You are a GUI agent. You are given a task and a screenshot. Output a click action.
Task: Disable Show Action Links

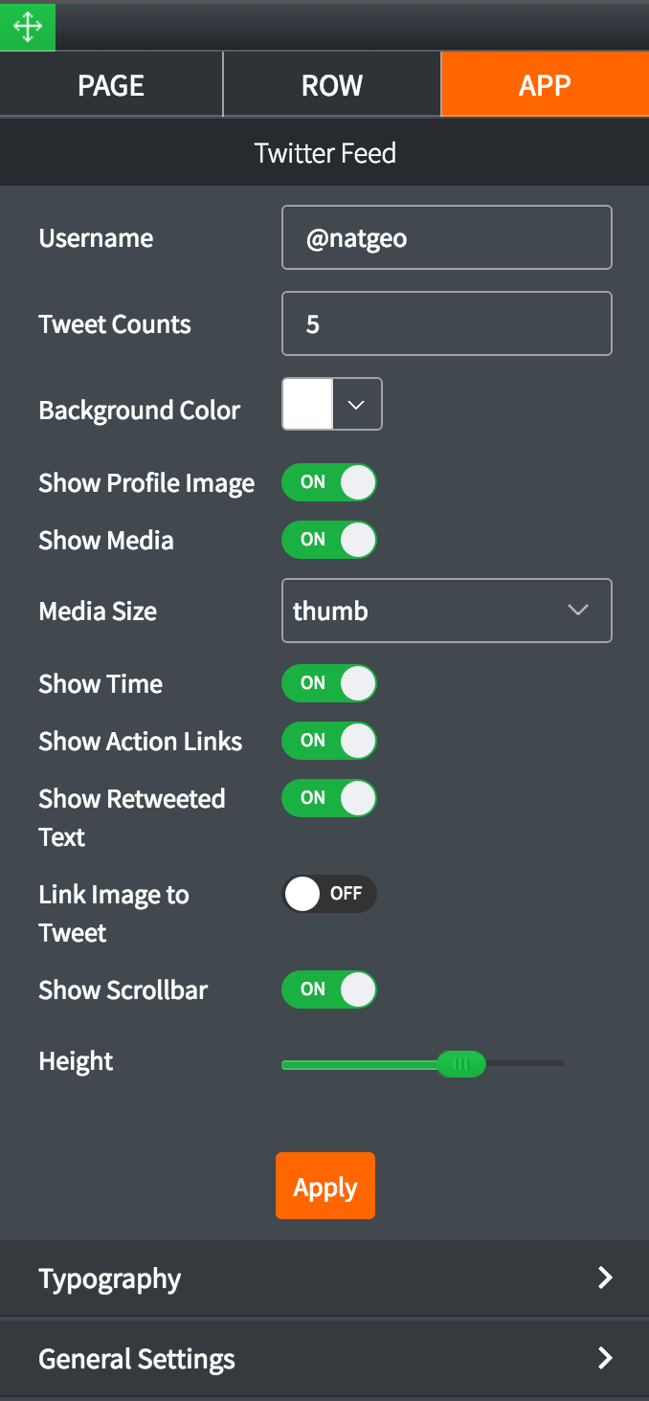tap(329, 741)
